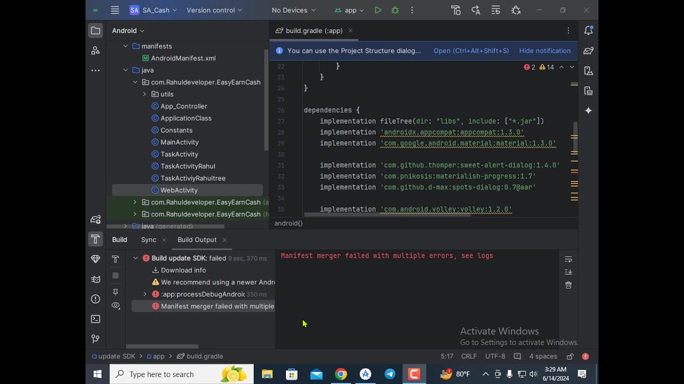Expand the utils package
684x384 pixels.
(144, 94)
